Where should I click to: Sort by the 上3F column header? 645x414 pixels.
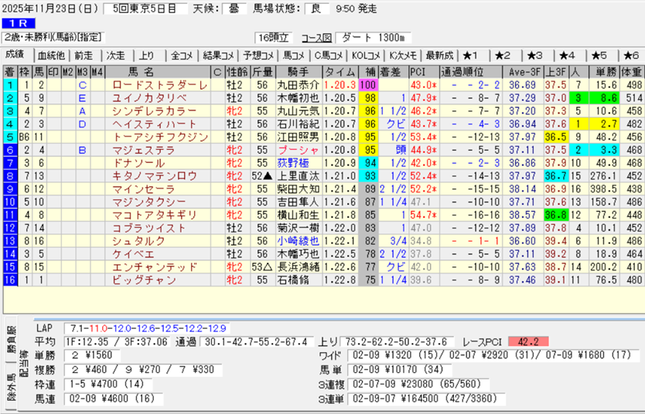pyautogui.click(x=553, y=72)
